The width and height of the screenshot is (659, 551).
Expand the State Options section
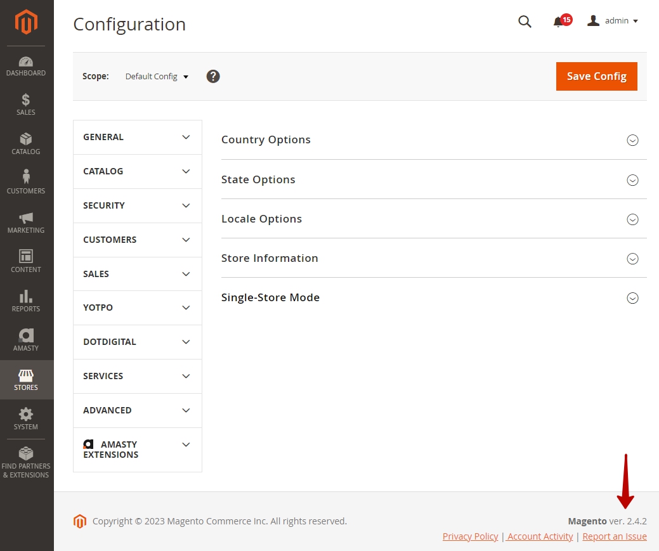pos(434,179)
